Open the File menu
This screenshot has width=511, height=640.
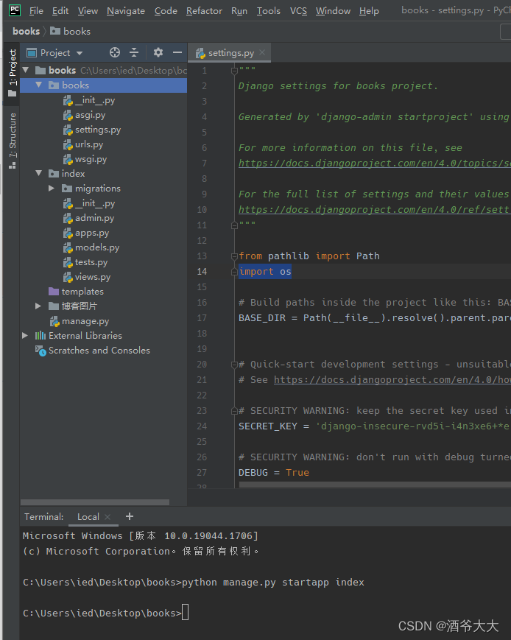[36, 11]
